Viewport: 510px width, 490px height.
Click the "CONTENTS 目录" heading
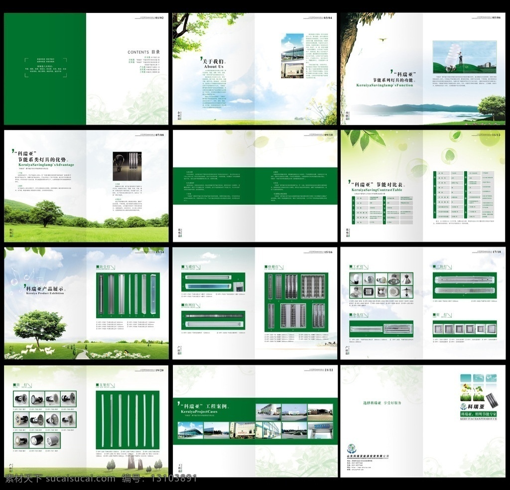144,52
